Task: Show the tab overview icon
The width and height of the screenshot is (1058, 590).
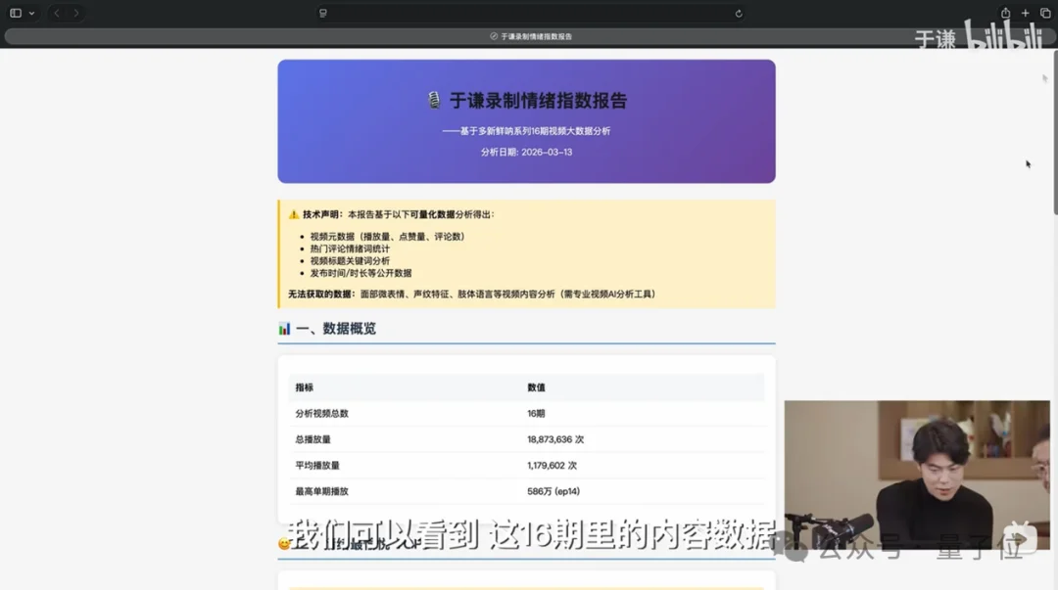Action: tap(1044, 14)
